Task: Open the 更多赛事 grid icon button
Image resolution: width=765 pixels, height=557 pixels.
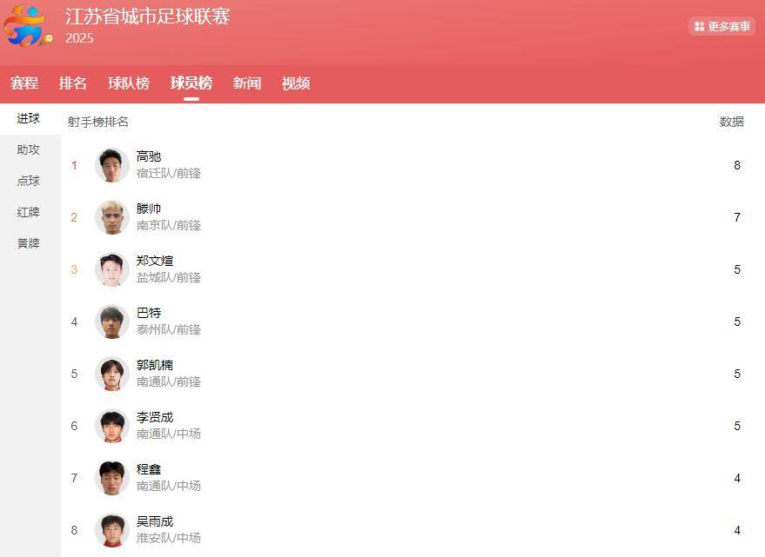Action: coord(721,26)
